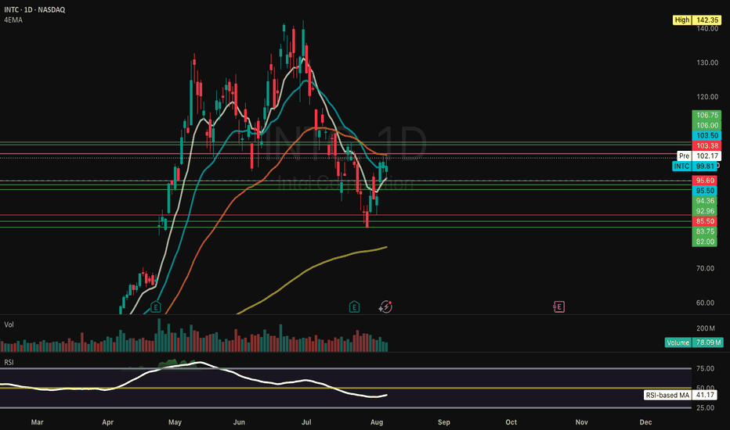
Task: Open the lightning event marker near August
Action: (385, 306)
